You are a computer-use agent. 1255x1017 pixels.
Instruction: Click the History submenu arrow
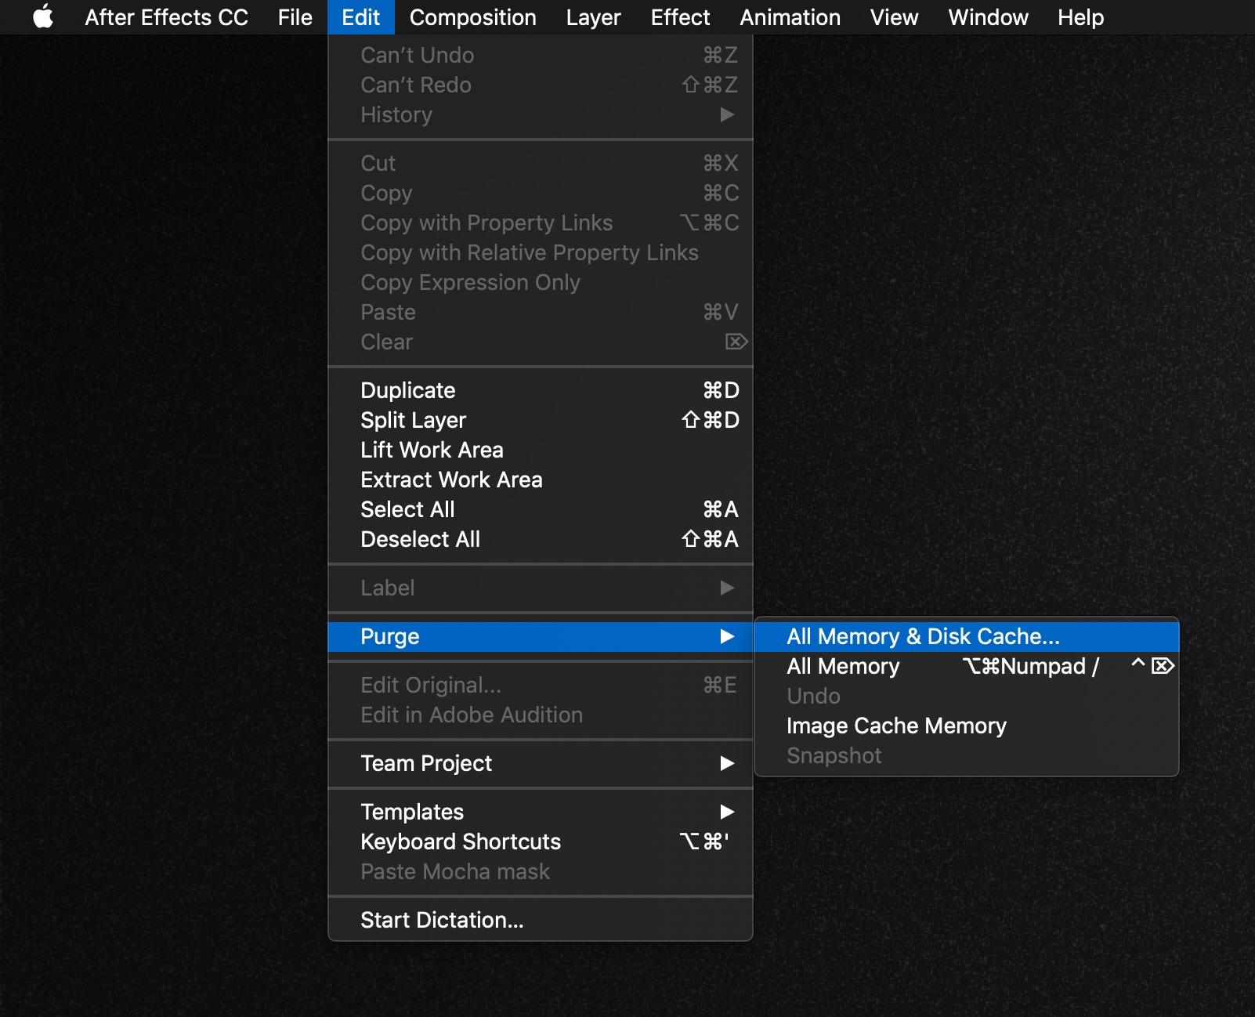pyautogui.click(x=727, y=114)
